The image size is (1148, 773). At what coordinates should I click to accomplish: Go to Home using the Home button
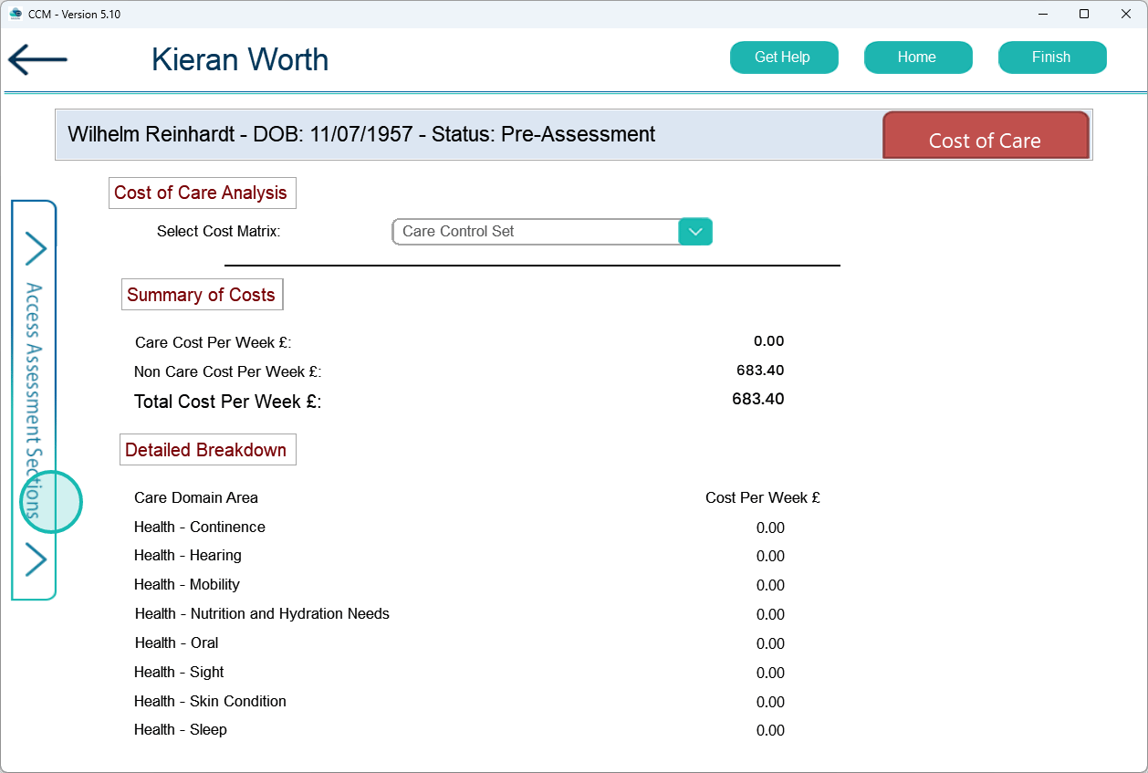pyautogui.click(x=917, y=57)
